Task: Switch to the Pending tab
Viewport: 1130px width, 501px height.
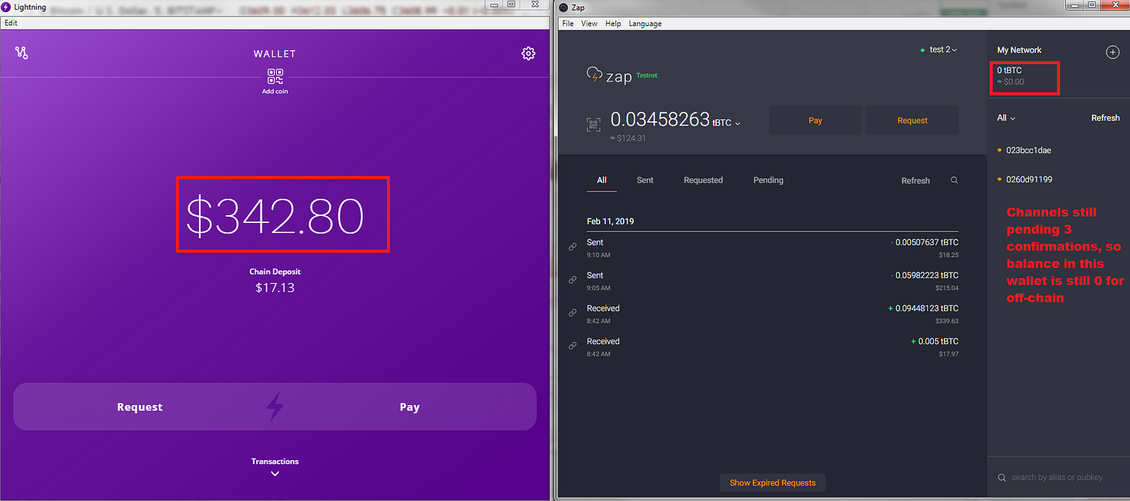Action: (768, 180)
